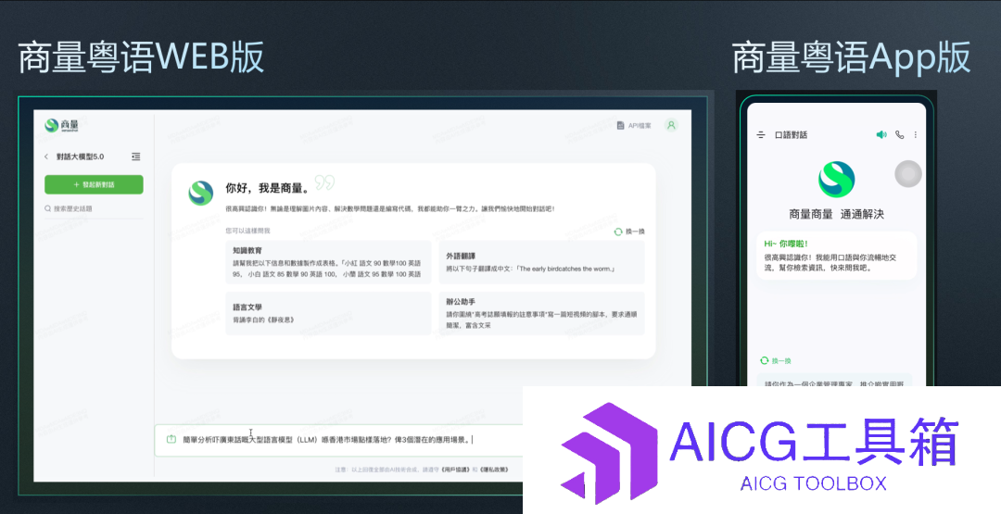
Task: Open the hamburger menu in app version
Action: click(761, 135)
